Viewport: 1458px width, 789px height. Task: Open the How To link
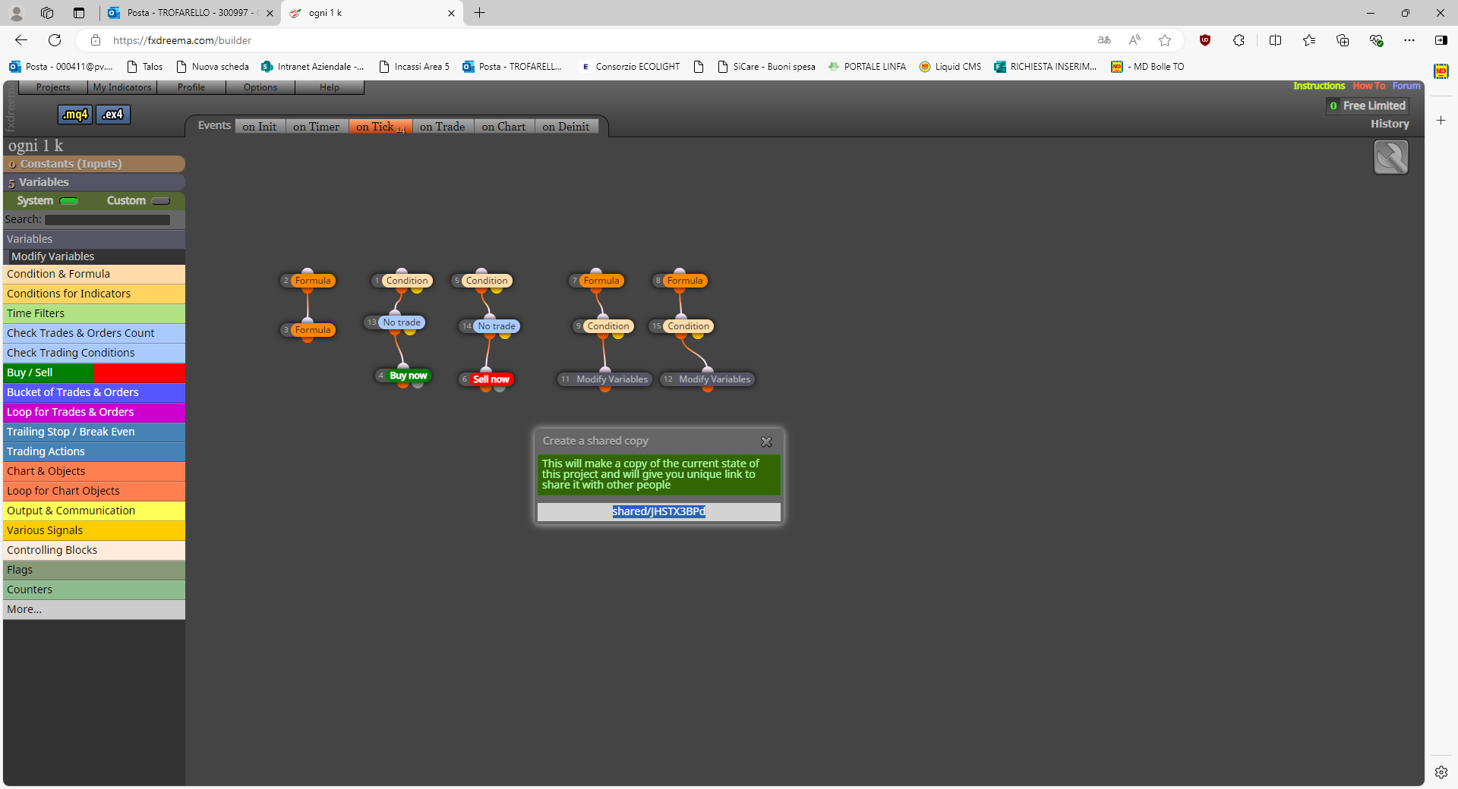tap(1368, 86)
